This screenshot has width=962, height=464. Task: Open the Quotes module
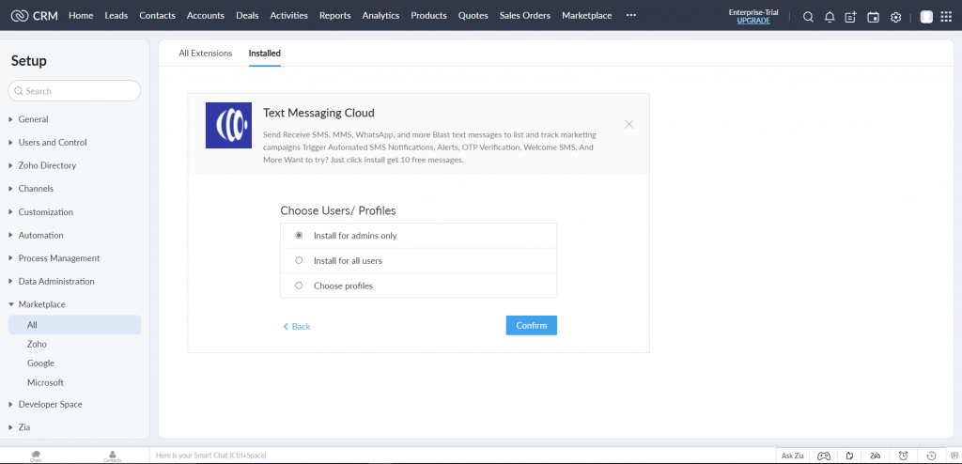coord(473,15)
